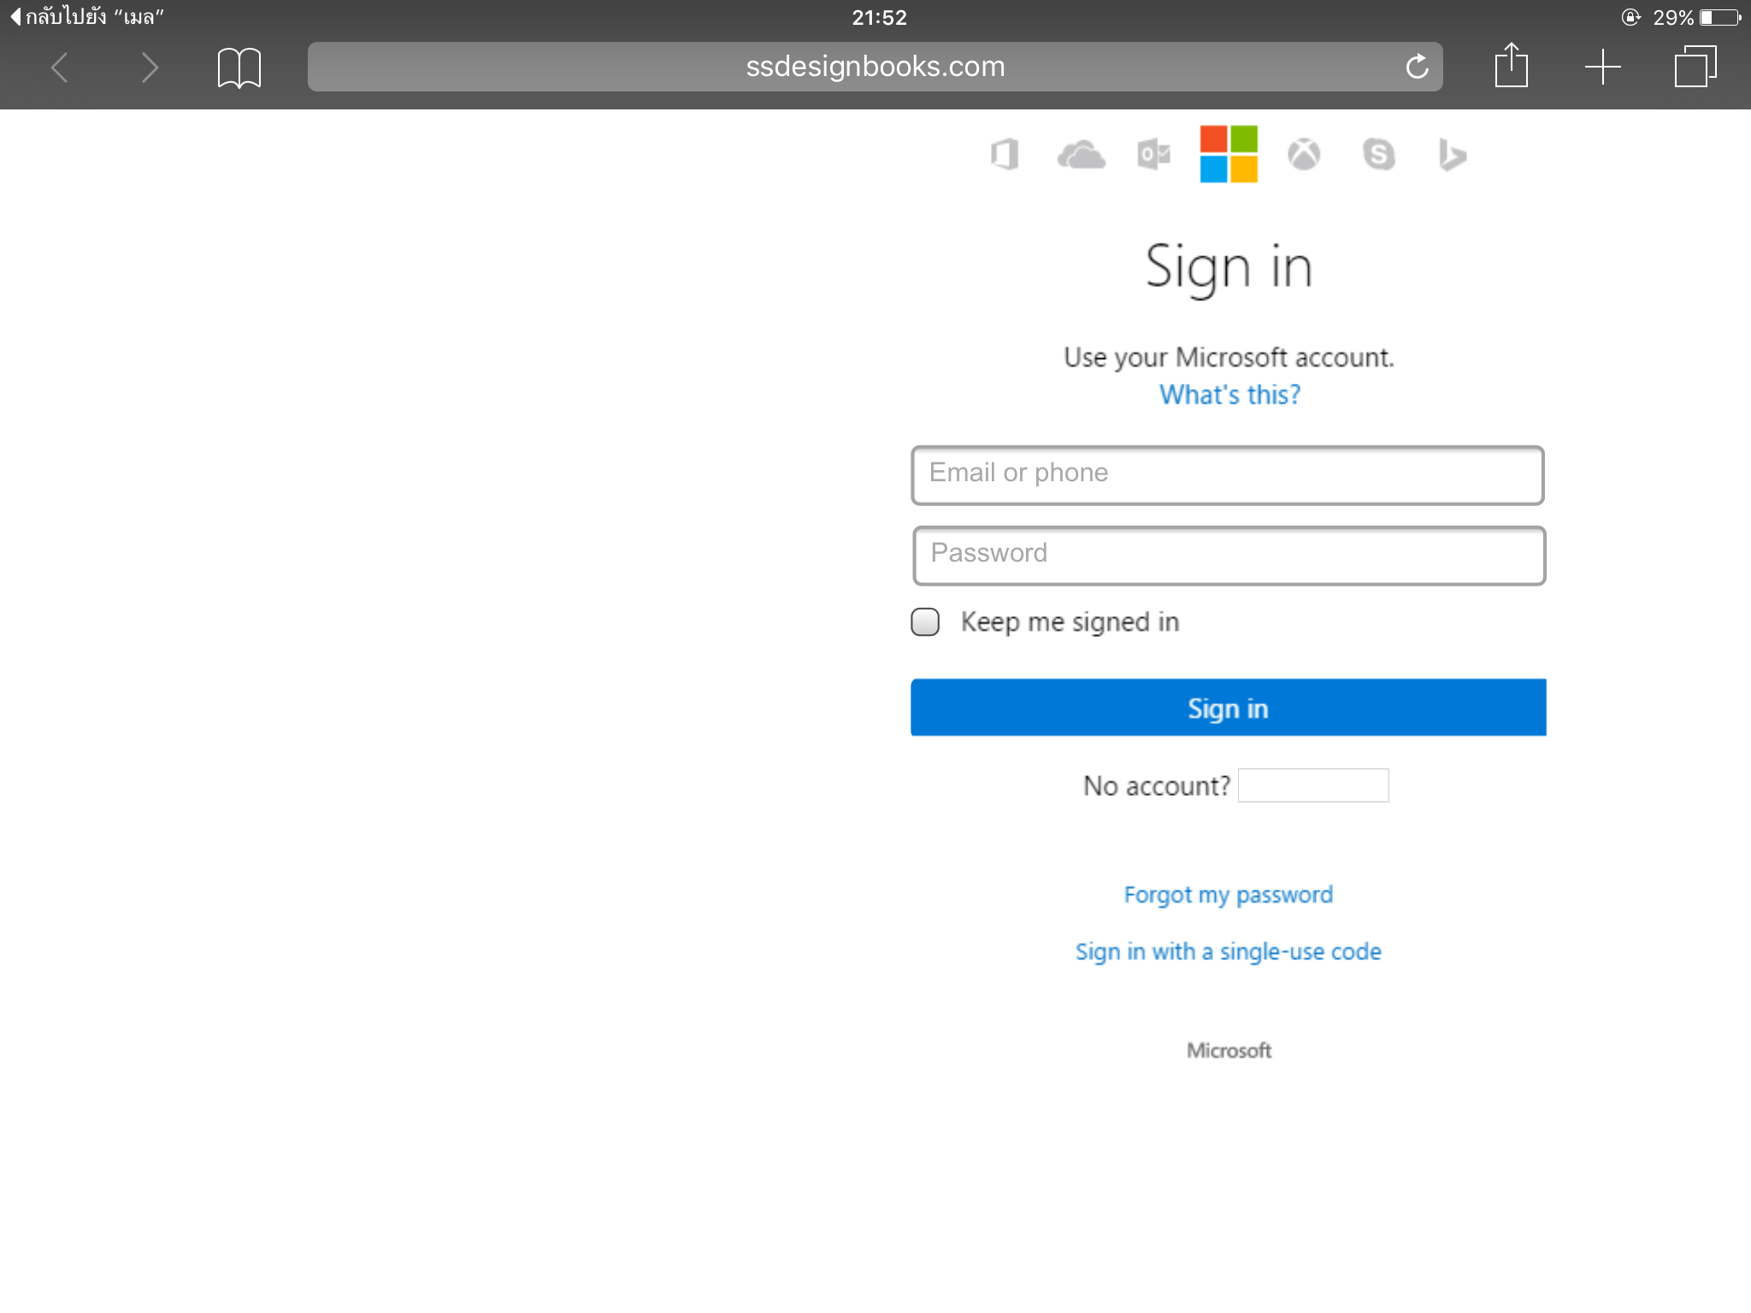Click the 'Use your Microsoft account.' text
Viewport: 1751px width, 1313px height.
pos(1229,357)
